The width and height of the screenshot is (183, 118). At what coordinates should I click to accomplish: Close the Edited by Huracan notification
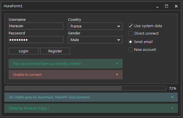point(172,108)
